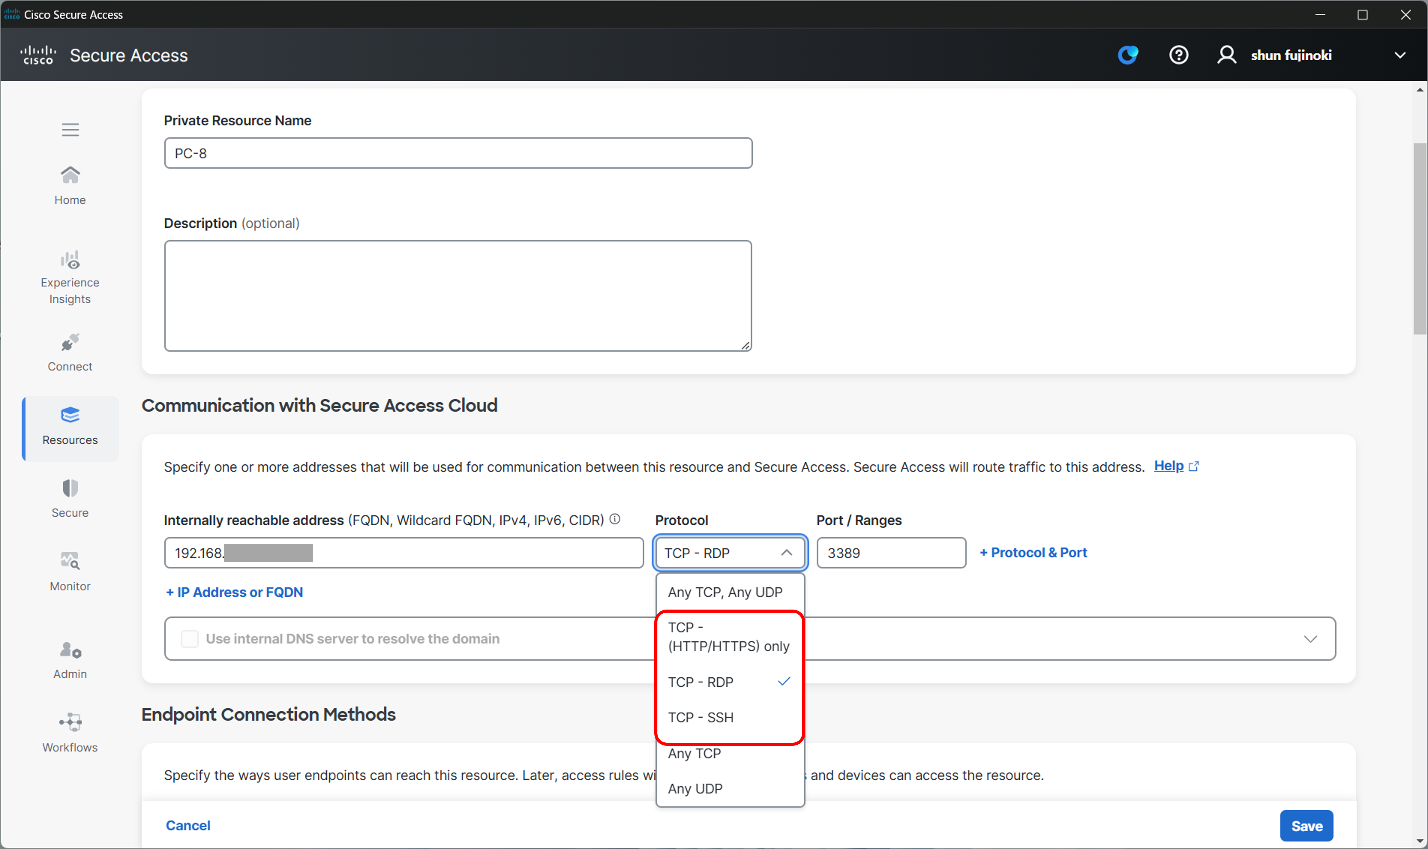This screenshot has height=849, width=1428.
Task: Open the Monitor chart icon
Action: [70, 561]
